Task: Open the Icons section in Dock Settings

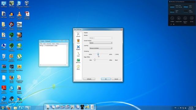Action: 78,41
